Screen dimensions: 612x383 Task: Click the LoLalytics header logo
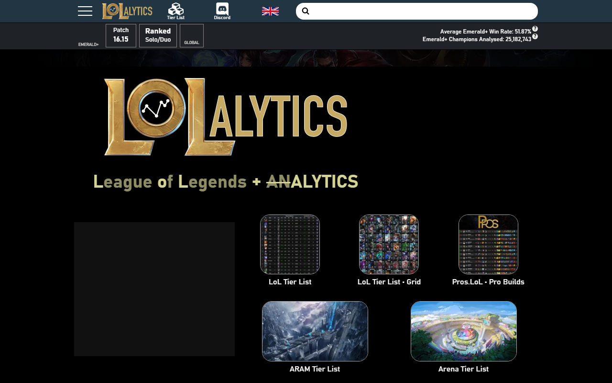[x=127, y=11]
